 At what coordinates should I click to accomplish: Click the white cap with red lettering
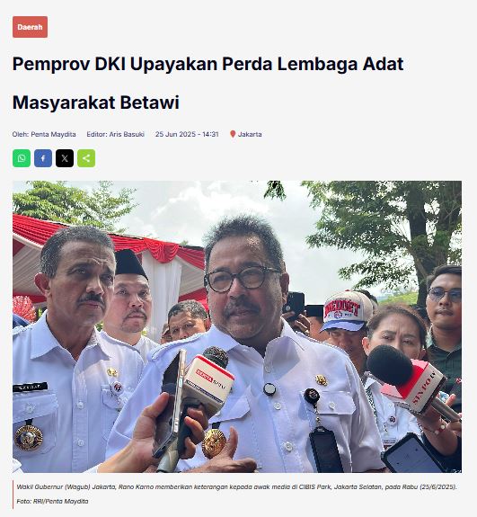click(347, 310)
